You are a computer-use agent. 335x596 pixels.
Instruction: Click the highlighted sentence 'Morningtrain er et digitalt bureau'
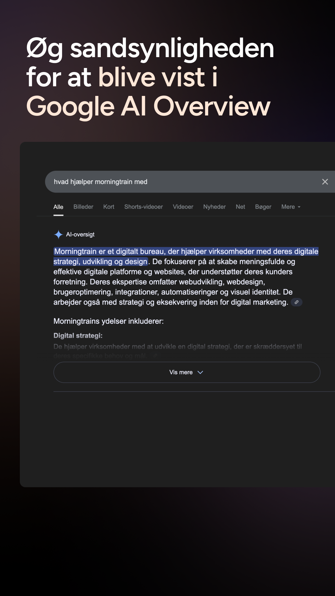pos(186,256)
